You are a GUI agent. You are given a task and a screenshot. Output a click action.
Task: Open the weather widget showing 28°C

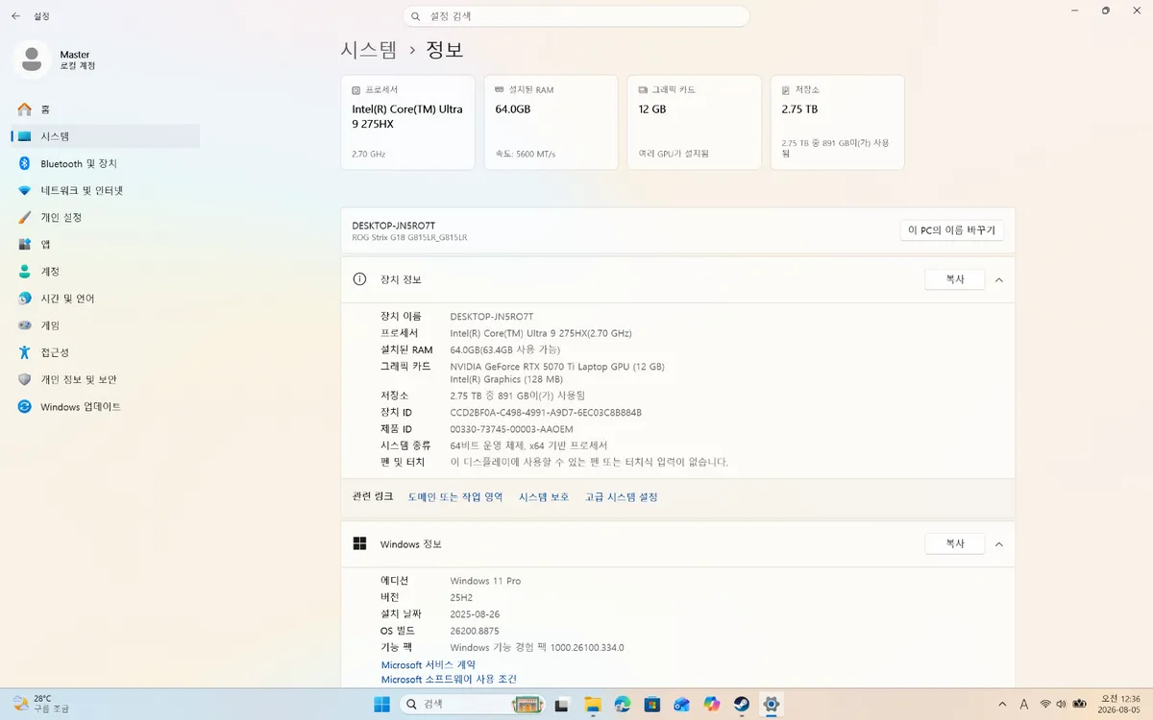click(42, 704)
